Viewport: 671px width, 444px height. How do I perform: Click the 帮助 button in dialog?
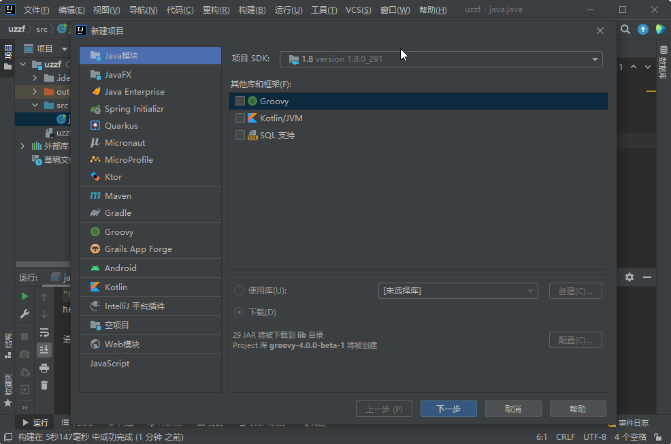click(x=578, y=409)
